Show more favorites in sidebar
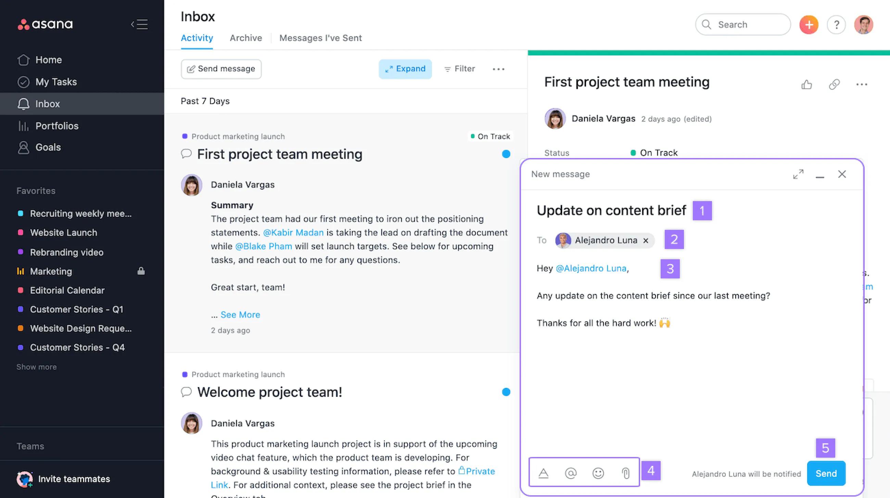This screenshot has width=890, height=498. coord(37,367)
